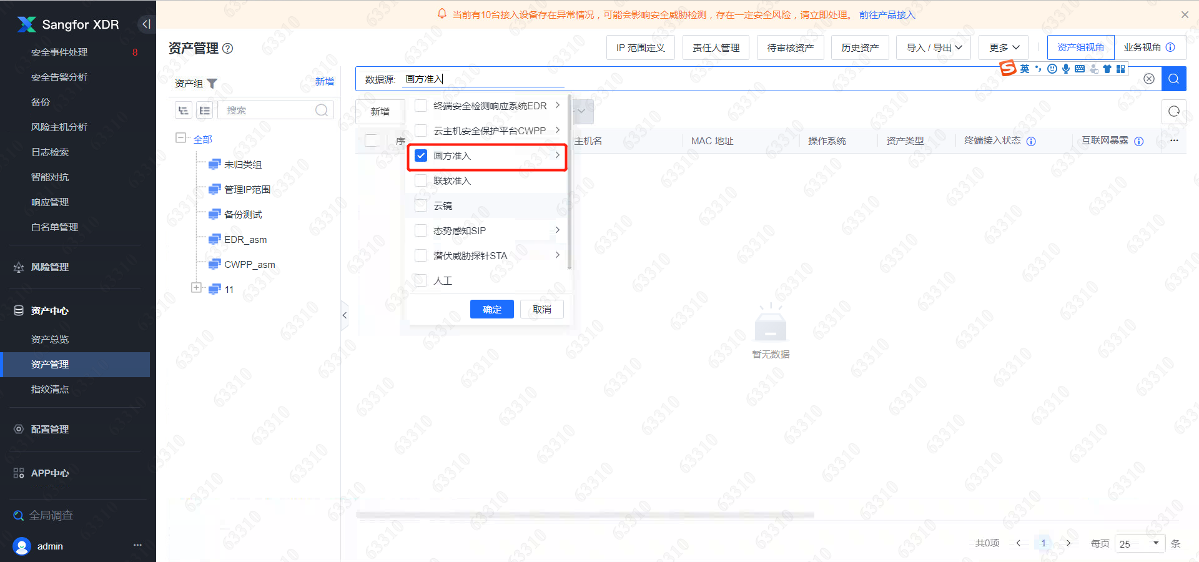Clear the data source filter using circled X icon

point(1150,79)
